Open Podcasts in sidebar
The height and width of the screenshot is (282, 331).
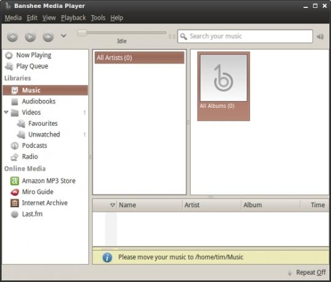coord(45,145)
